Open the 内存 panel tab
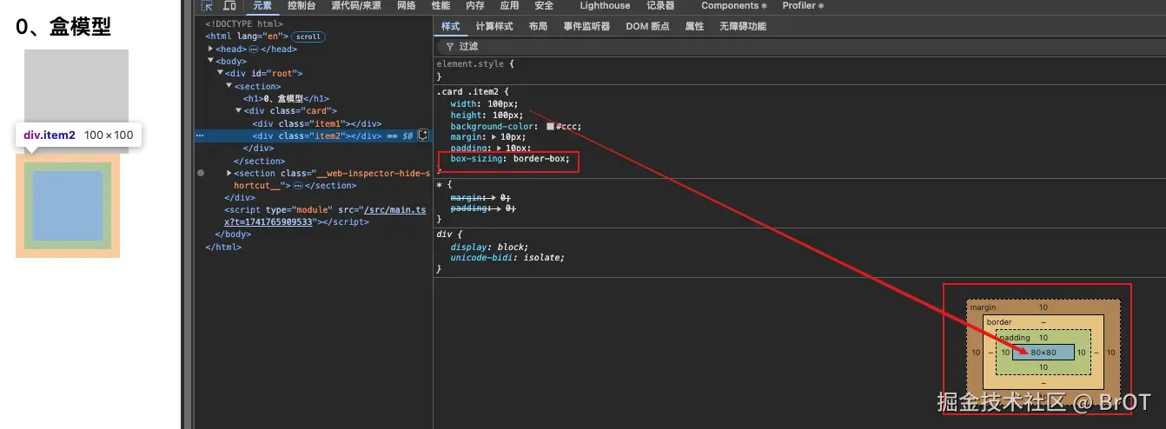 [475, 6]
